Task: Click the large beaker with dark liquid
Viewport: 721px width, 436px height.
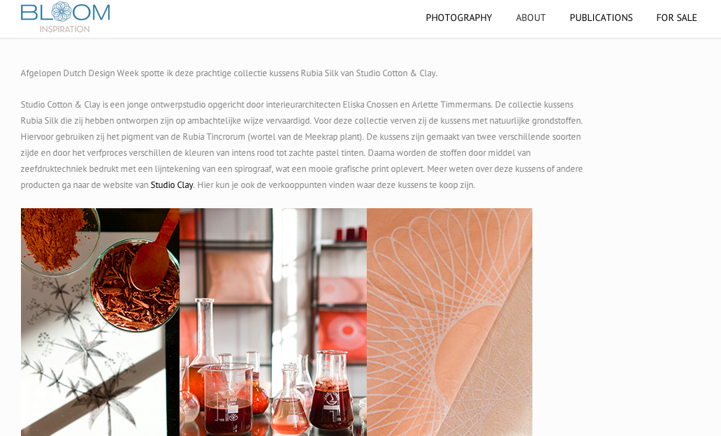Action: 228,398
